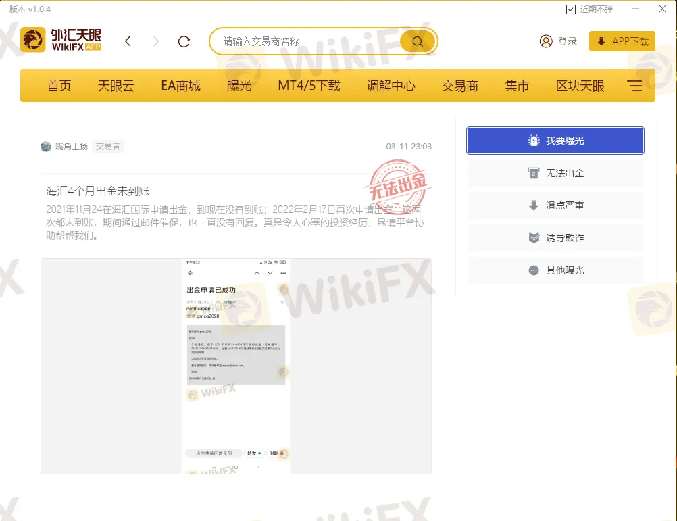677x521 pixels.
Task: Switch to the 交易商 navigation item
Action: click(x=459, y=86)
